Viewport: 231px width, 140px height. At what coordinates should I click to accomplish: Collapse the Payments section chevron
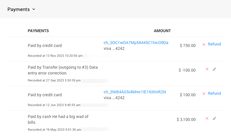34,9
